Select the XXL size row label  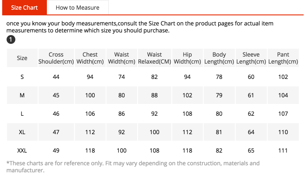[22, 150]
